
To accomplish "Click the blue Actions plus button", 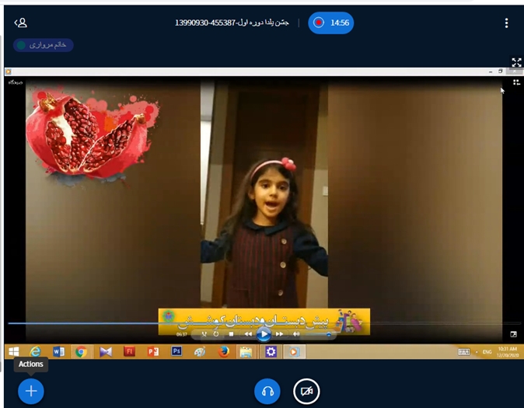I will pos(31,391).
